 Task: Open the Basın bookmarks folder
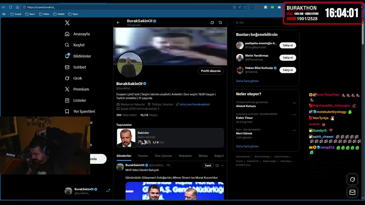point(30,14)
